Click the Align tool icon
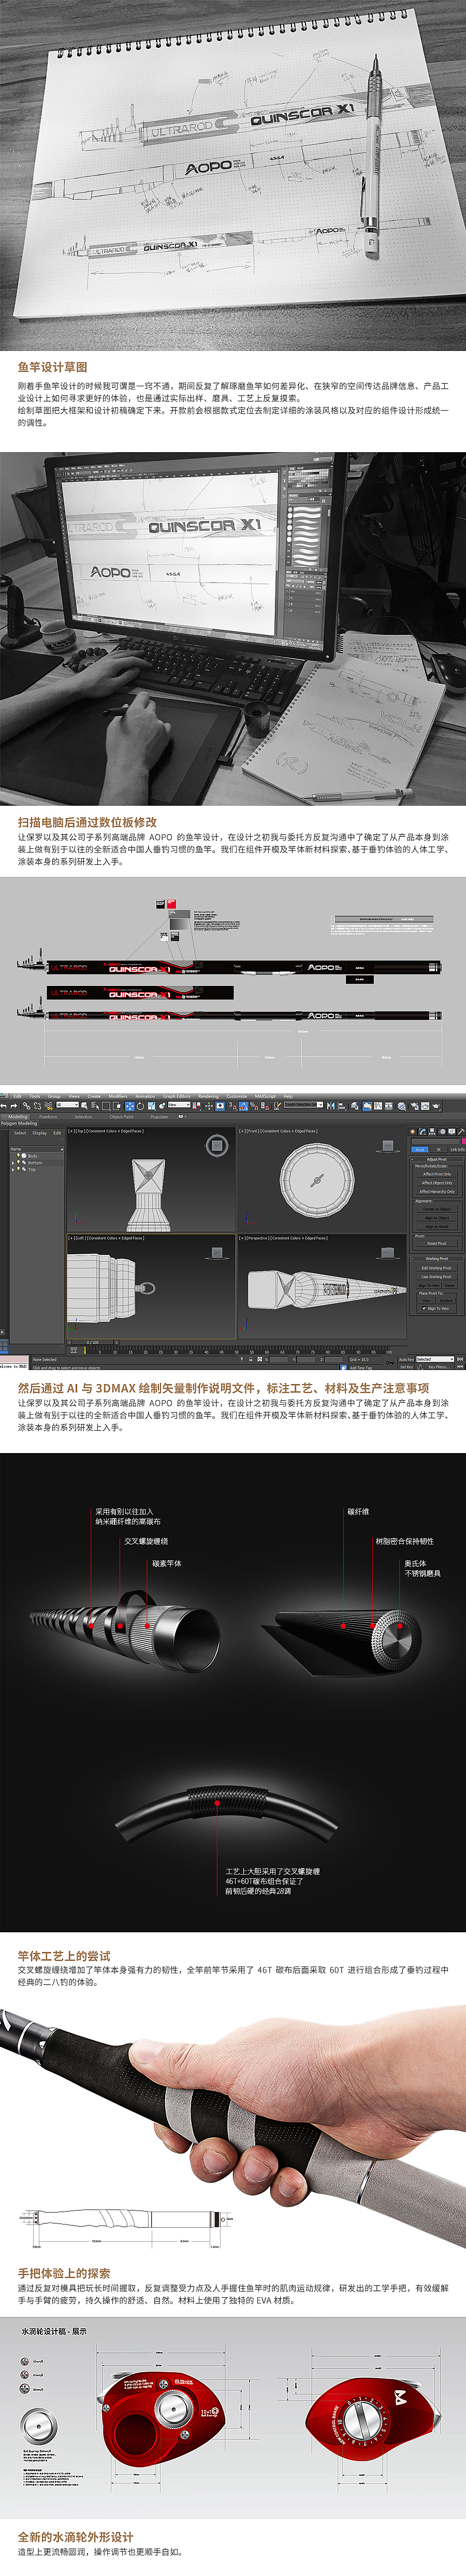466x2576 pixels. click(x=342, y=1106)
